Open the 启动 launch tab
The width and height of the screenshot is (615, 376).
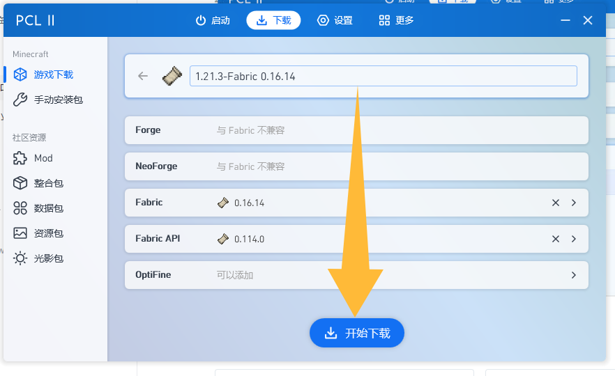coord(213,20)
